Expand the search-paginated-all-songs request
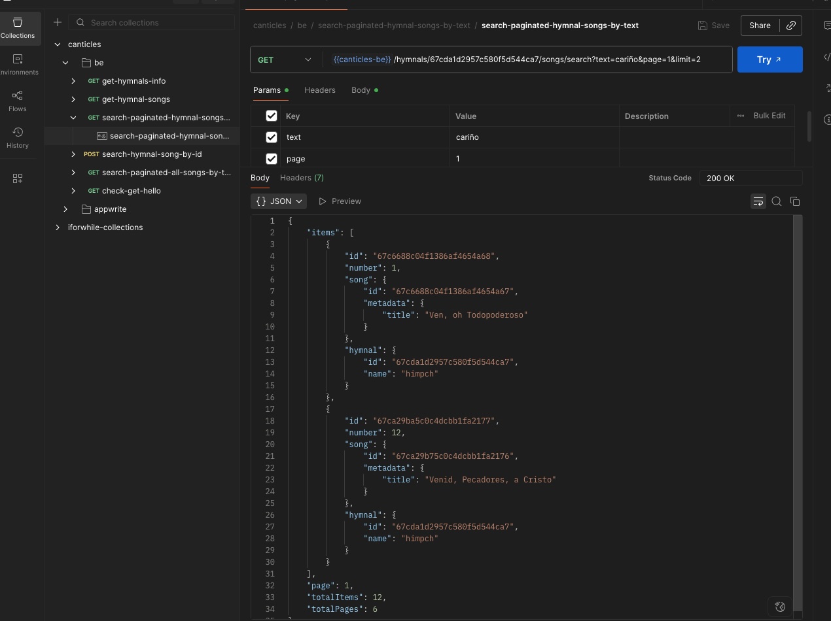831x621 pixels. coord(73,173)
